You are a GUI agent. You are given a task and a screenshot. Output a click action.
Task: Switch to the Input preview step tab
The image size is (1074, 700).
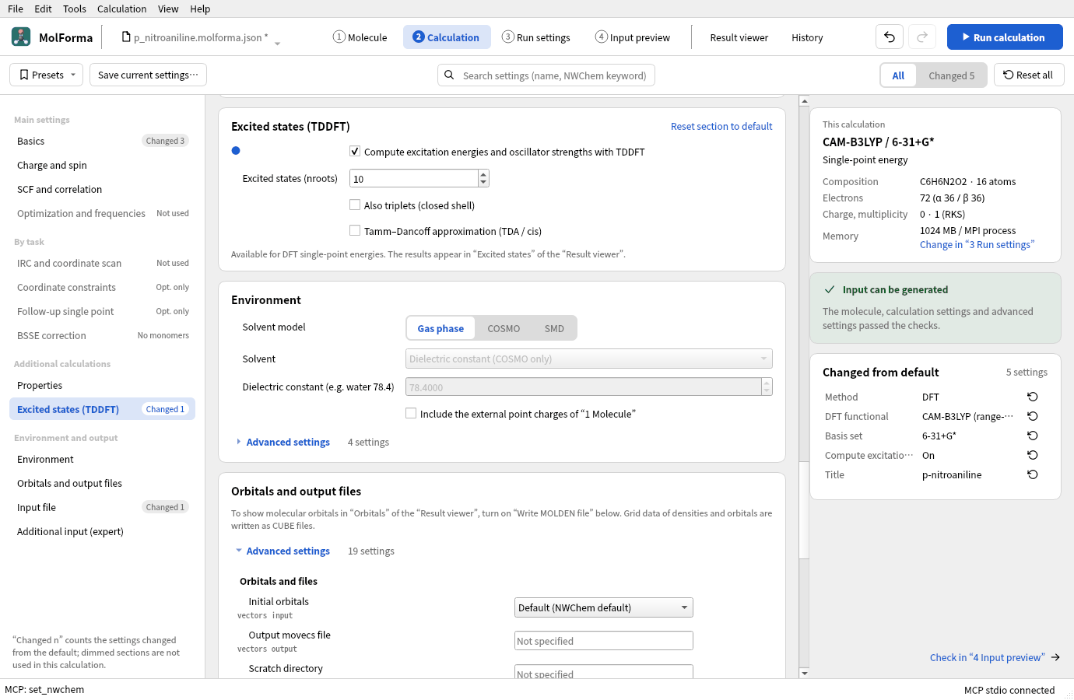coord(633,37)
